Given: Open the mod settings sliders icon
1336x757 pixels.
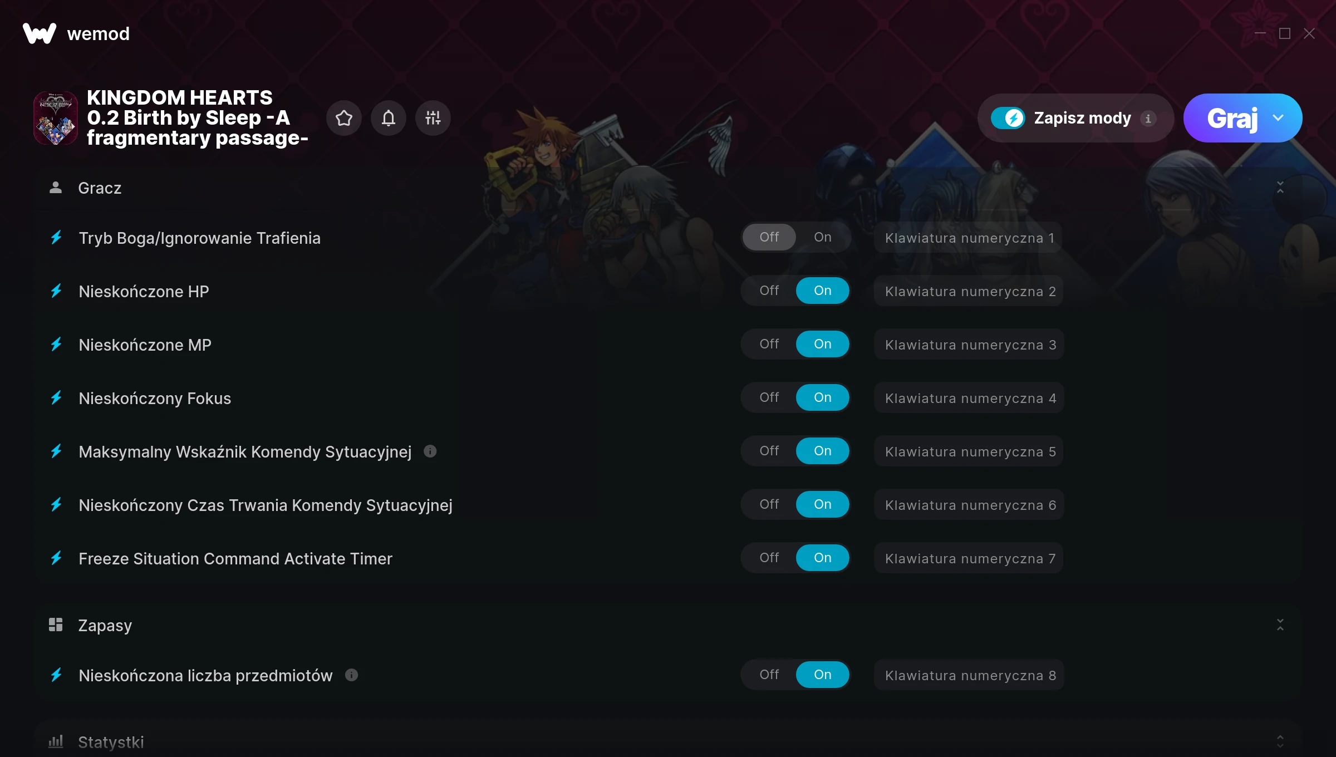Looking at the screenshot, I should click(x=433, y=118).
